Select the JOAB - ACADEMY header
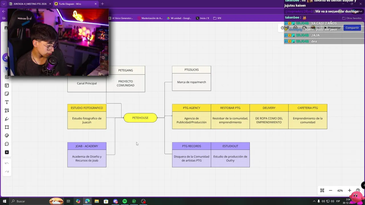The width and height of the screenshot is (365, 205). [x=87, y=146]
